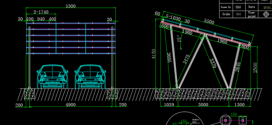
Task: Select the green 150 dimension above bolt detail
Action: 234,114
